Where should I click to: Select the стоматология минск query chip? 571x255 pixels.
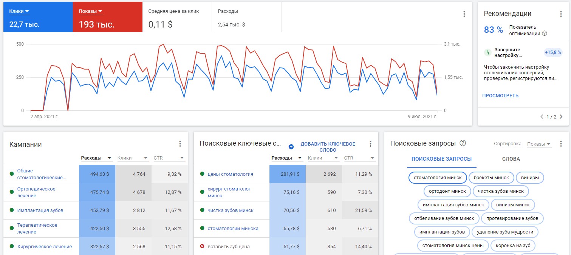click(x=438, y=177)
